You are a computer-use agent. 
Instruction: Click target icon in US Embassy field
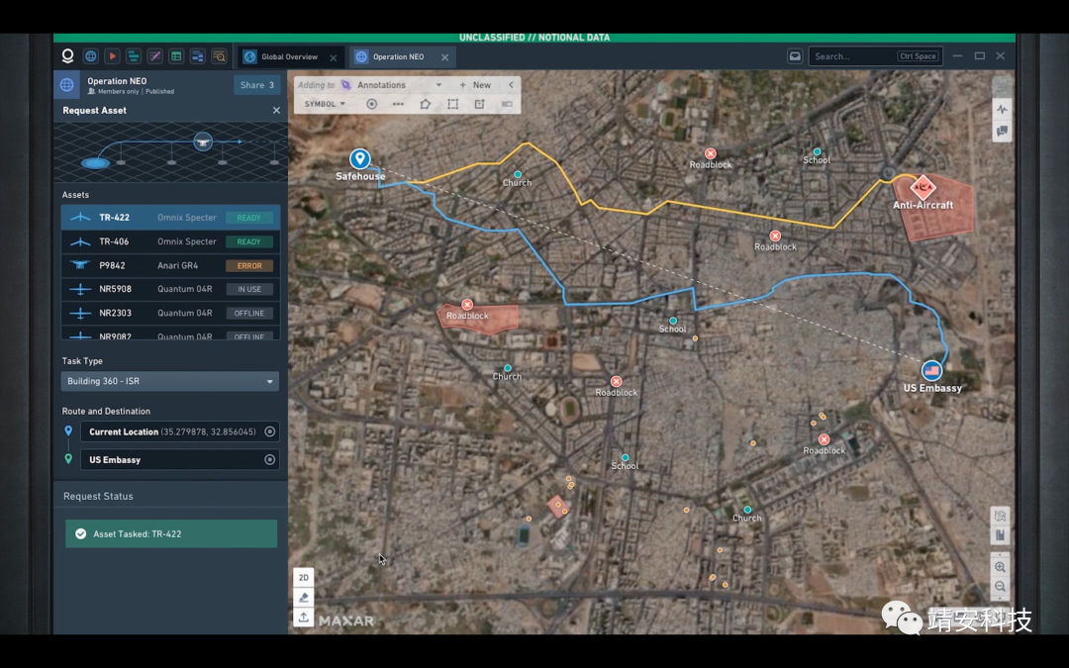270,459
